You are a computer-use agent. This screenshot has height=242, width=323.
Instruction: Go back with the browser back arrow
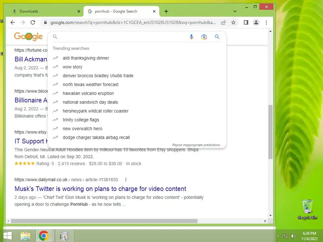point(13,22)
